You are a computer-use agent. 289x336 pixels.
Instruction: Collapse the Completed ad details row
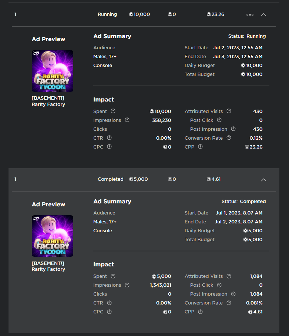click(263, 180)
